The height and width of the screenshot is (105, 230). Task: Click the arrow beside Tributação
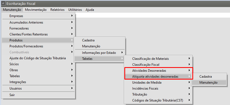(189, 94)
